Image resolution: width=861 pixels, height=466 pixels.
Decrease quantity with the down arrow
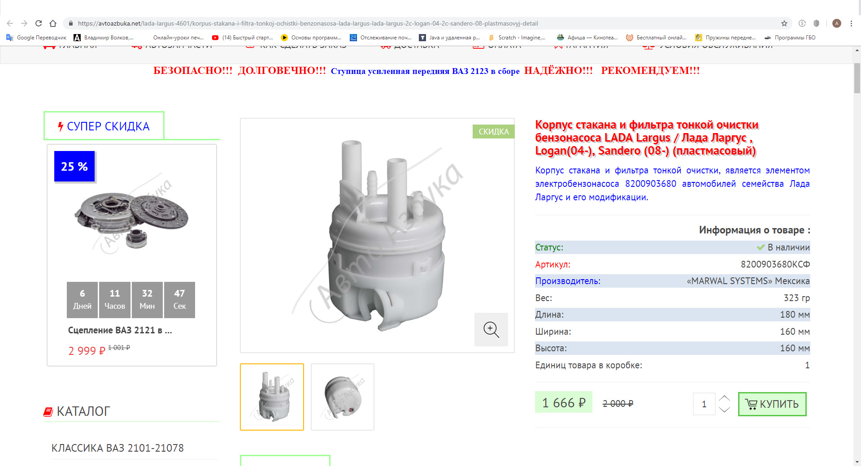point(724,410)
